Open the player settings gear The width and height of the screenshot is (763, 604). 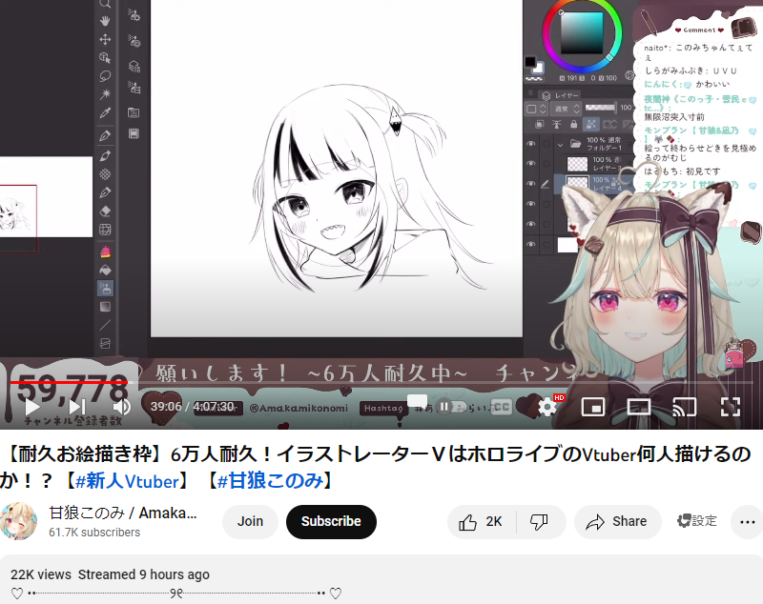(x=547, y=407)
